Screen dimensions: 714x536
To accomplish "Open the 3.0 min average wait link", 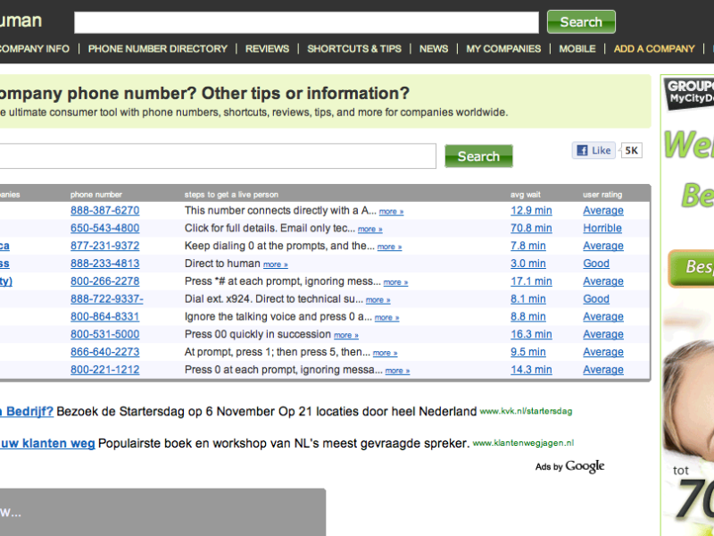I will point(527,264).
